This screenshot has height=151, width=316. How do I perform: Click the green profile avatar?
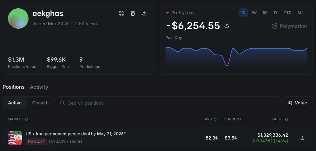click(x=18, y=19)
